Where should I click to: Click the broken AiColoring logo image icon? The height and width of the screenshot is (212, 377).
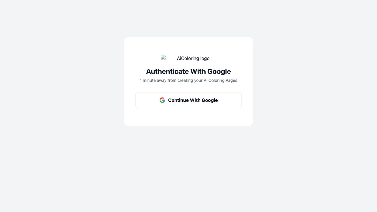[163, 57]
